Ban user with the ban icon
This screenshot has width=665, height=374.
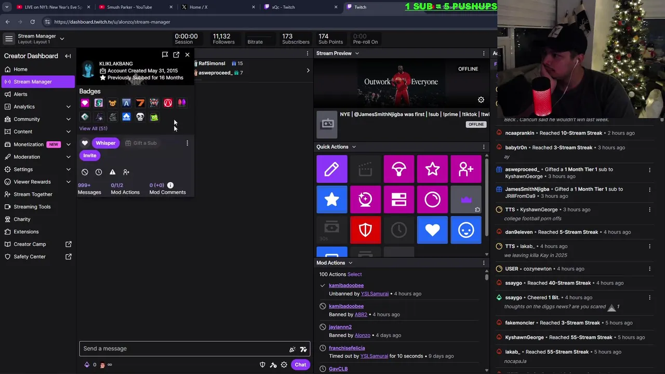85,172
